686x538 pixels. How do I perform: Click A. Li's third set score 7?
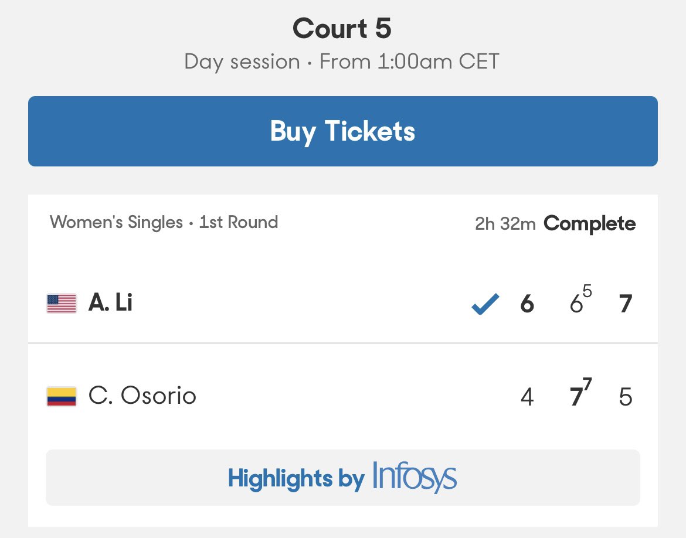[x=626, y=304]
